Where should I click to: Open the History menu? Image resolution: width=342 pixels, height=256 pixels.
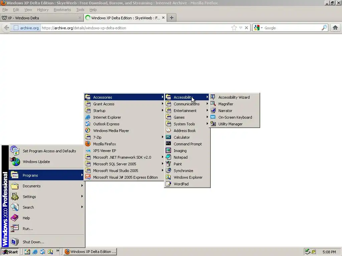tap(43, 10)
